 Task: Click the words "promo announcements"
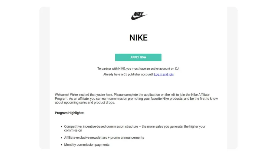coord(127,138)
